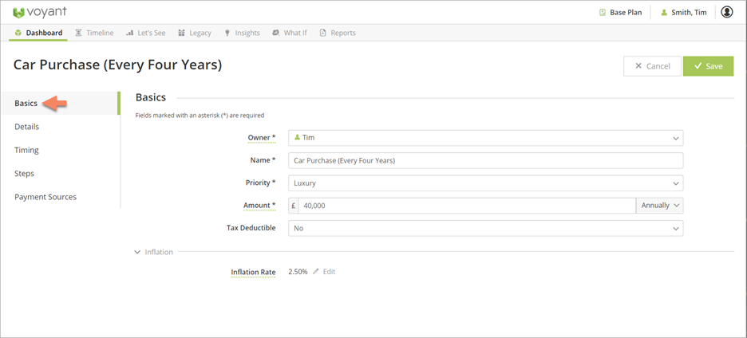The height and width of the screenshot is (338, 747).
Task: Open the Insights tab
Action: pos(242,33)
